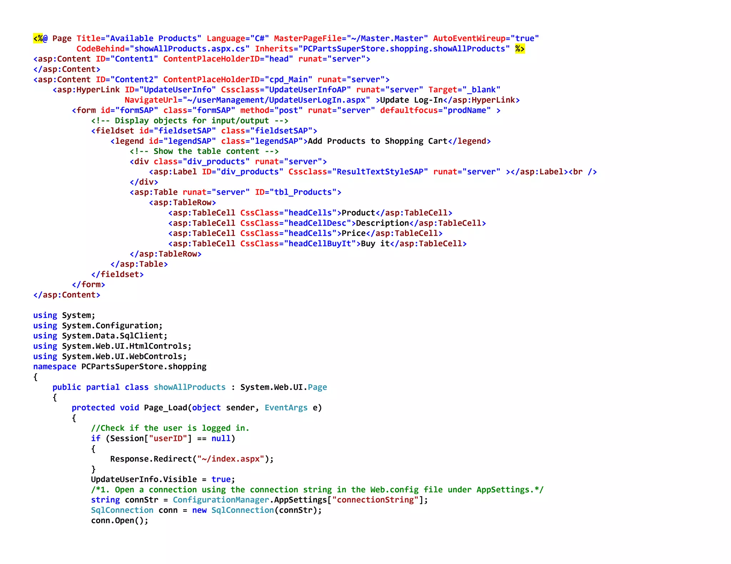
Task: Click the Buy it table cell text
Action: (x=375, y=244)
